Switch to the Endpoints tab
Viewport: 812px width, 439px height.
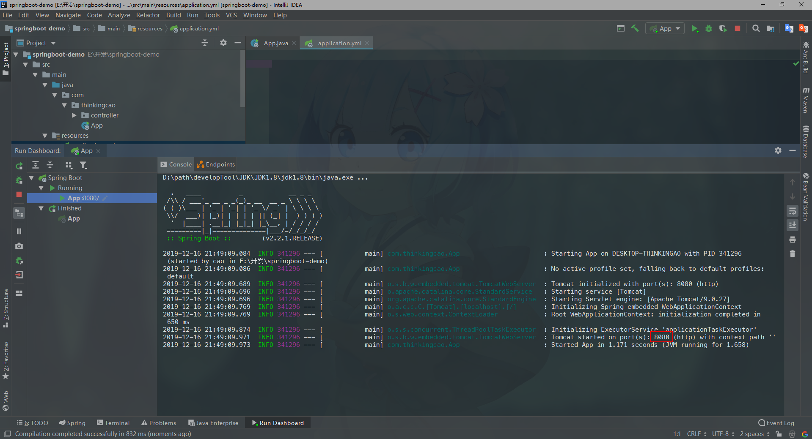coord(216,164)
